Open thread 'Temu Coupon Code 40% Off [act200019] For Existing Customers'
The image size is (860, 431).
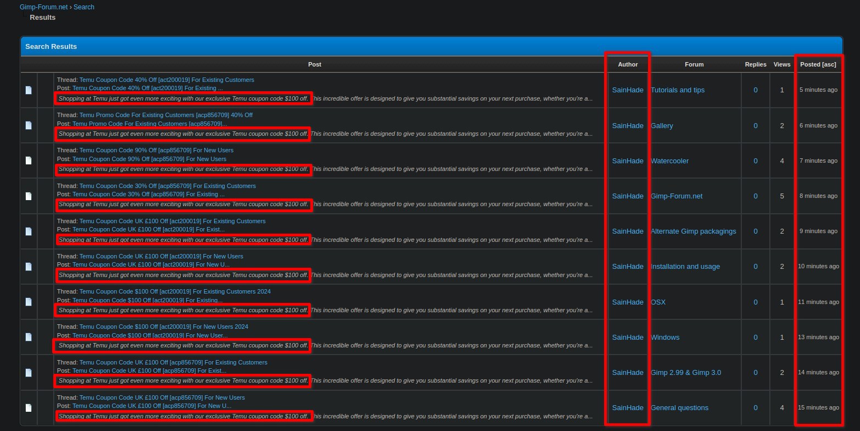[167, 80]
